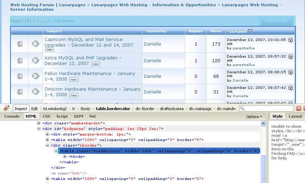Sort topics by Subject column

pos(54,31)
